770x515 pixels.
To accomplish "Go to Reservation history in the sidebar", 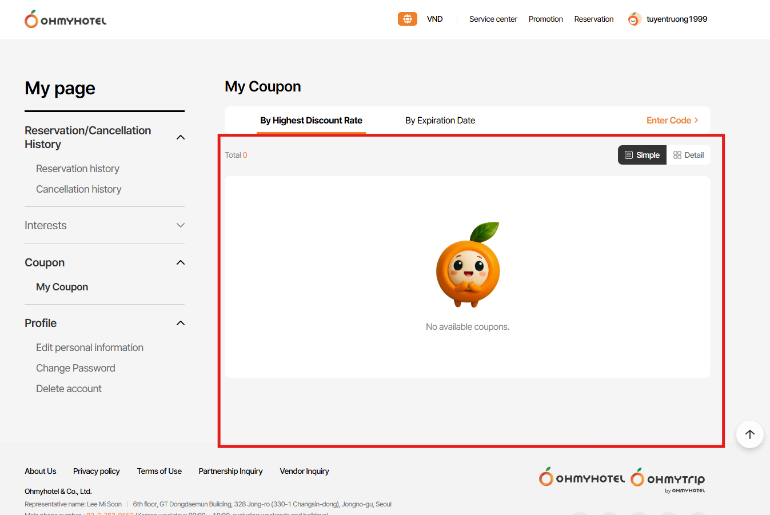I will 78,169.
